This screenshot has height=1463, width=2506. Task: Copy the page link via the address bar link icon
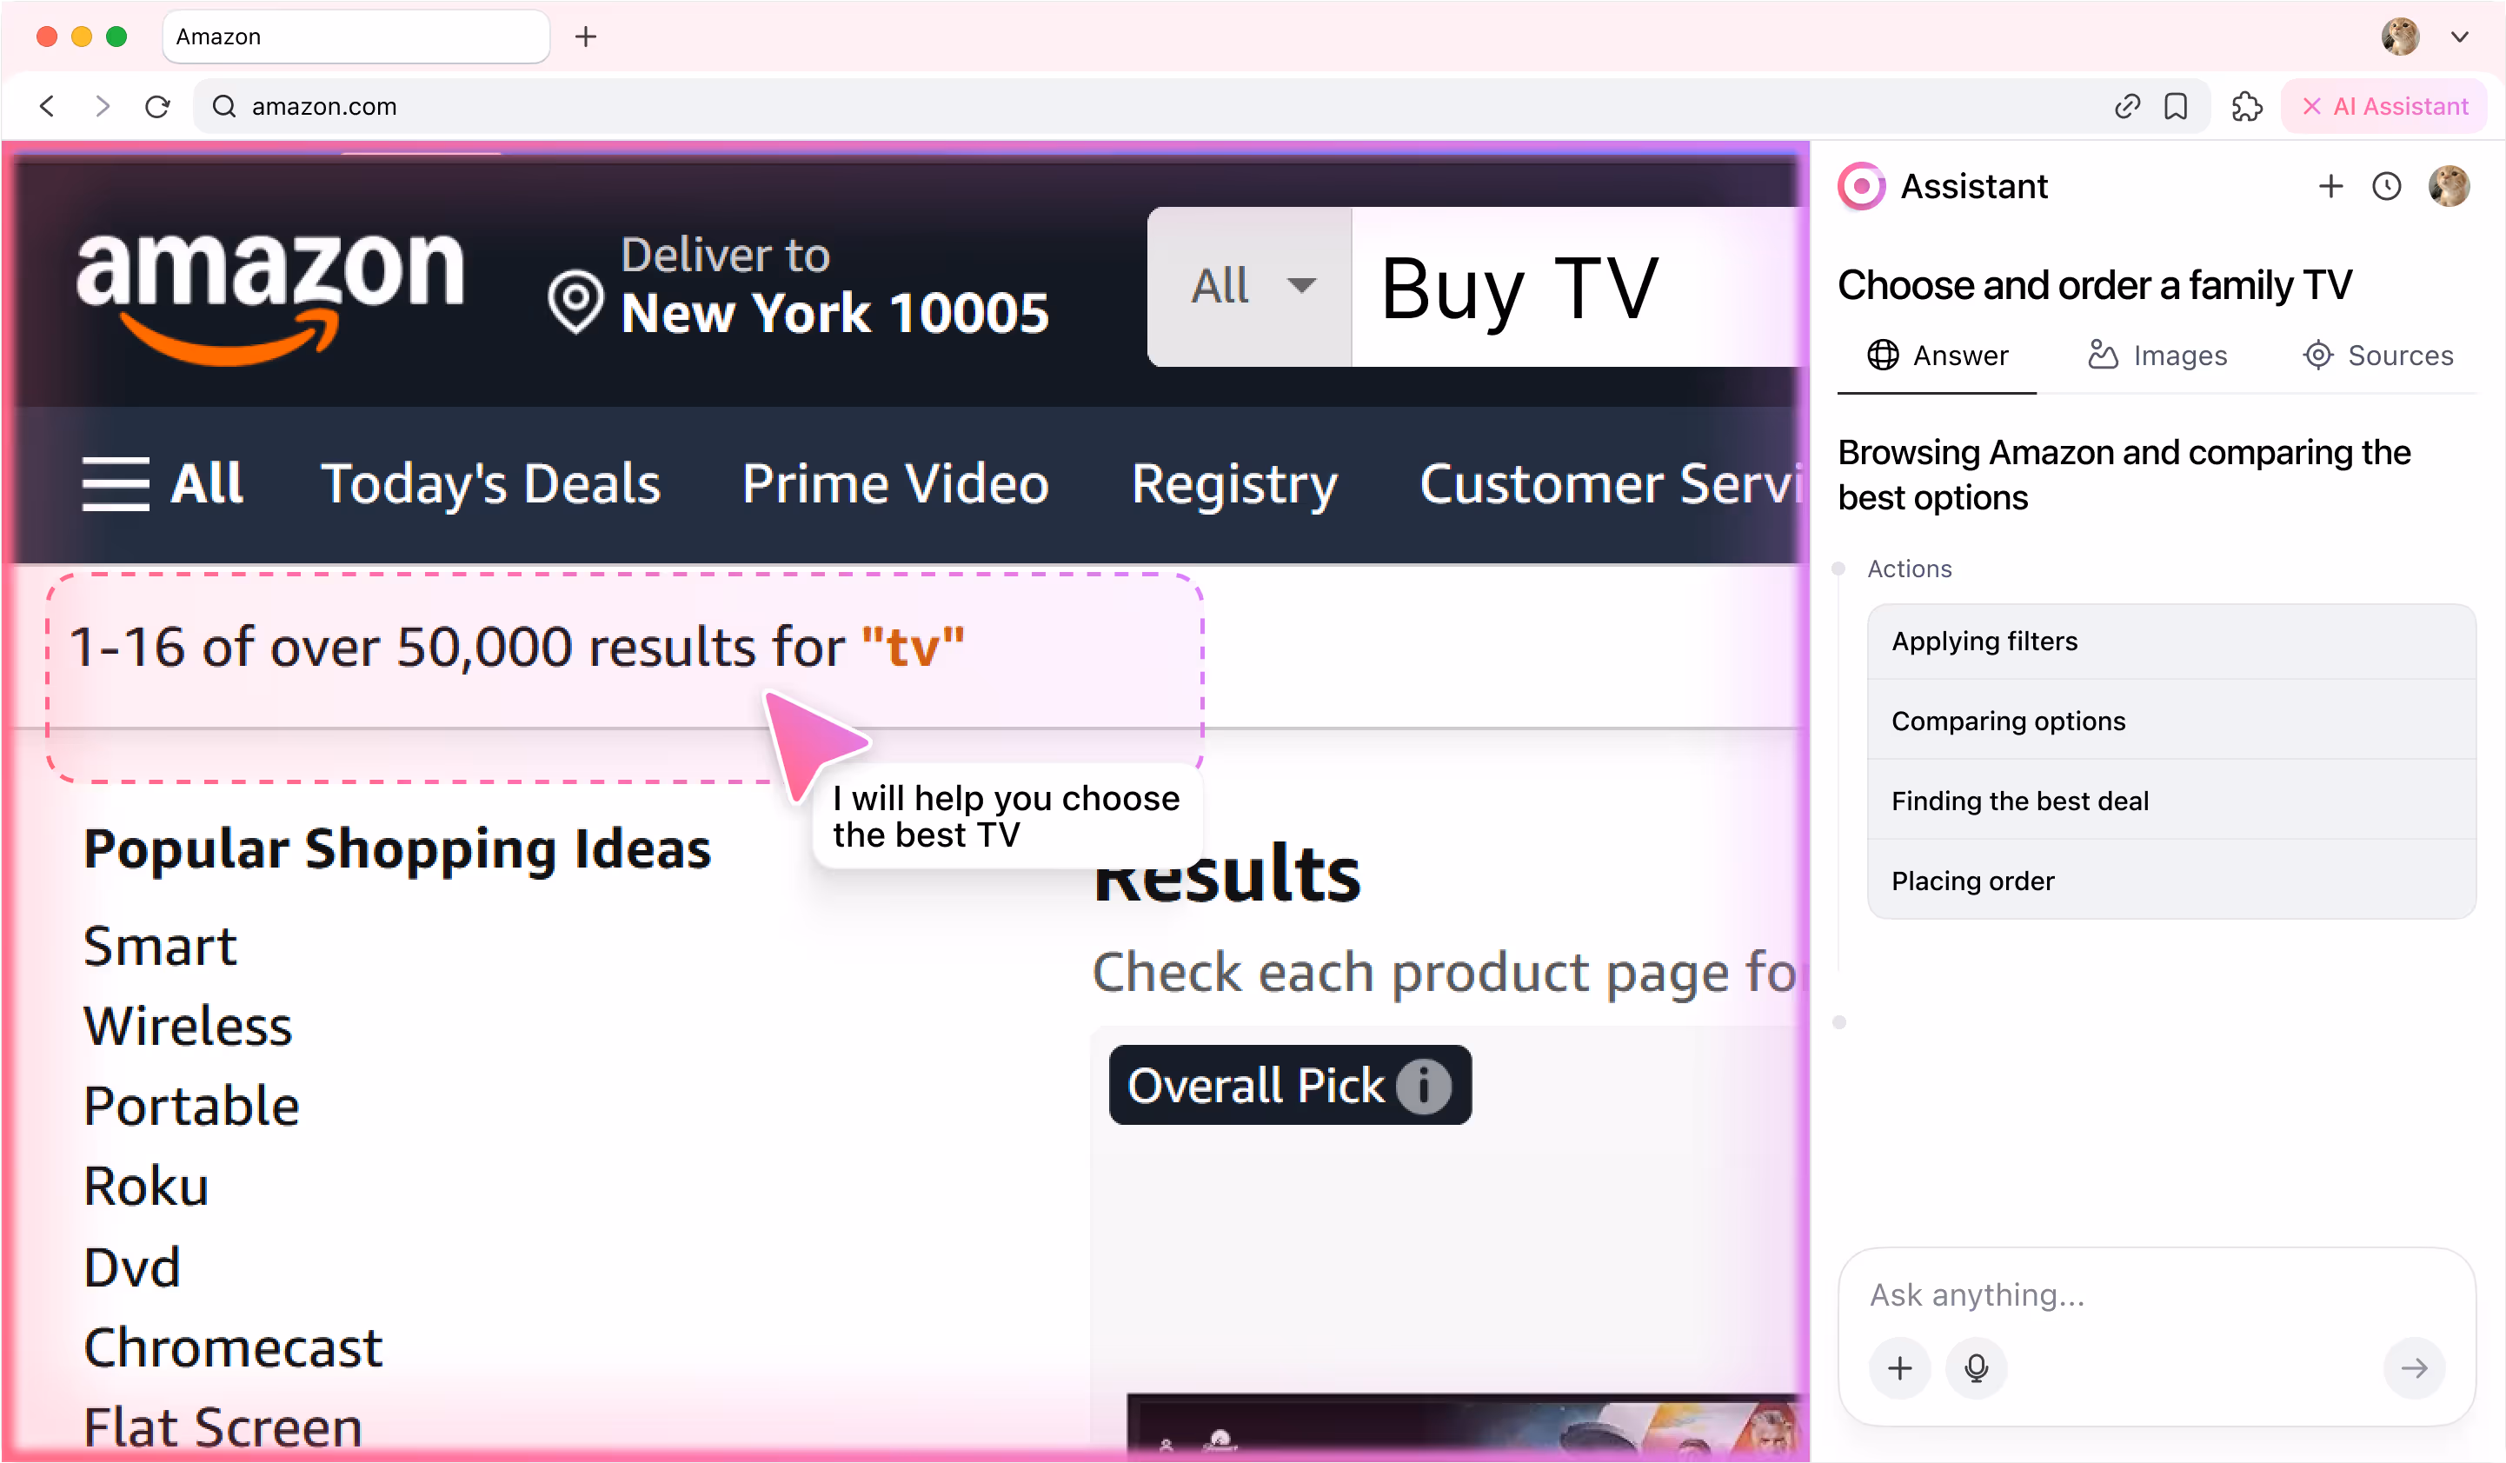click(2126, 106)
